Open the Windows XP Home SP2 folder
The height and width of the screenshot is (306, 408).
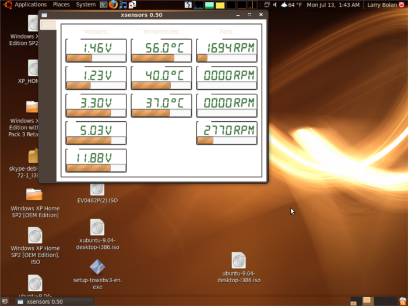pyautogui.click(x=34, y=194)
